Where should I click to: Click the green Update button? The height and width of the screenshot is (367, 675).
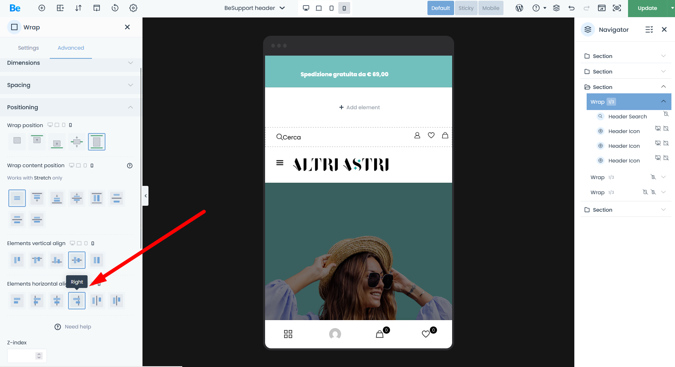click(647, 8)
